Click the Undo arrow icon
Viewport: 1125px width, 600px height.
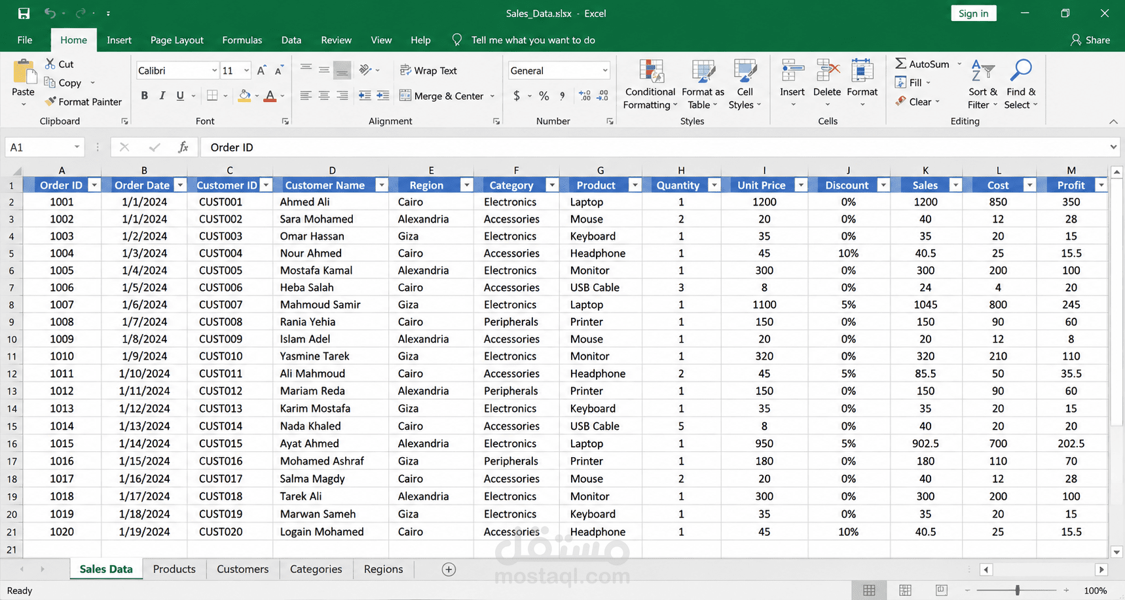pyautogui.click(x=50, y=13)
